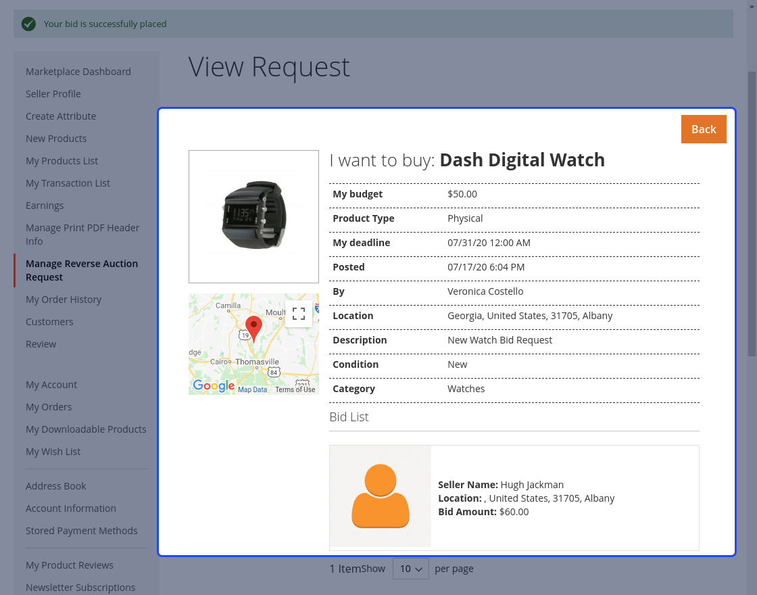Image resolution: width=757 pixels, height=595 pixels.
Task: Click the description New Watch Bid Request
Action: 499,340
